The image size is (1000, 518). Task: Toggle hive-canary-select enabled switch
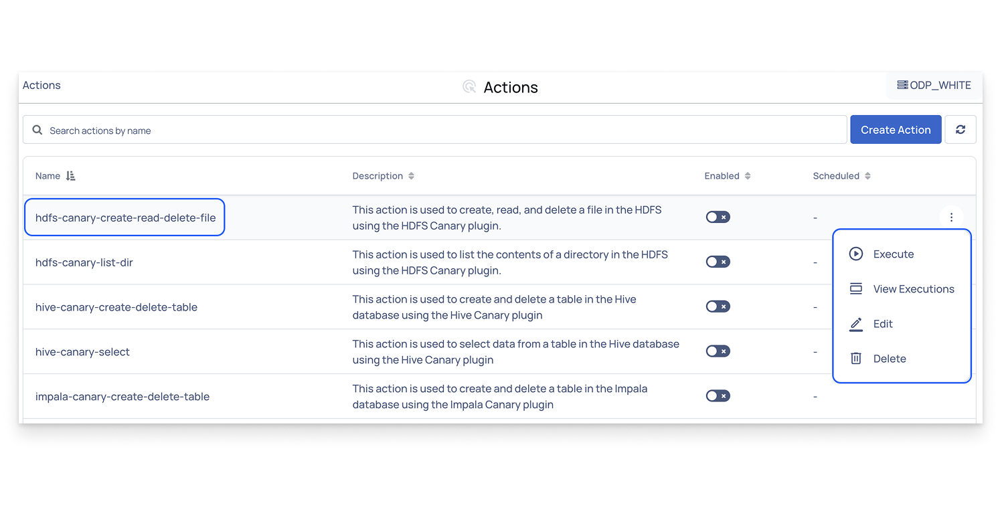point(718,351)
